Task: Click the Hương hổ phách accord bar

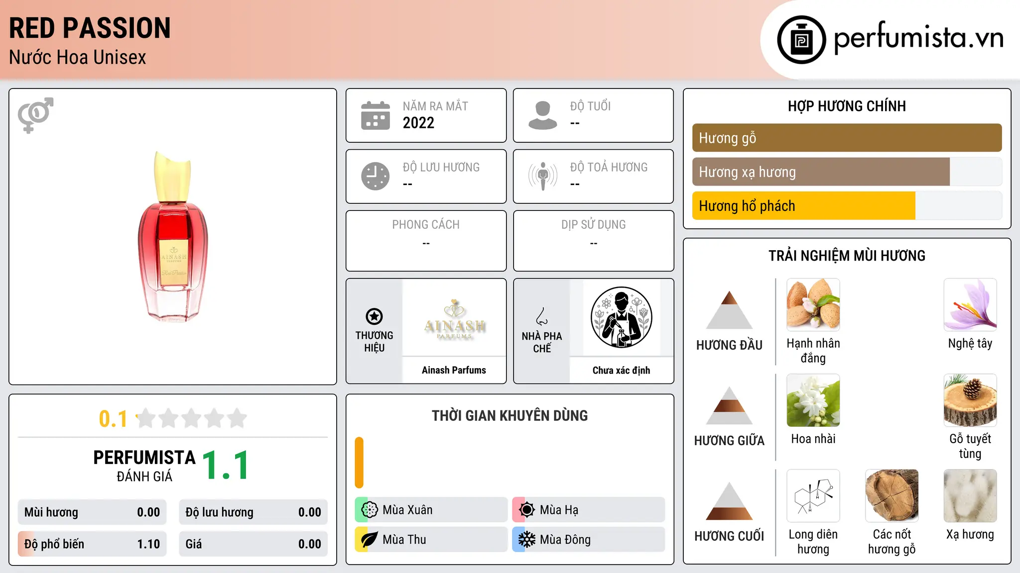Action: click(x=847, y=205)
